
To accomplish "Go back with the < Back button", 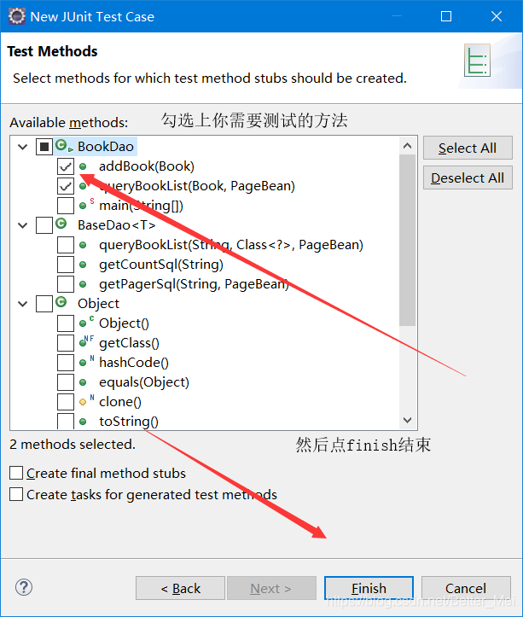I will 180,588.
